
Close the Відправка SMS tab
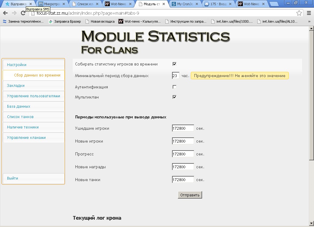coord(30,4)
